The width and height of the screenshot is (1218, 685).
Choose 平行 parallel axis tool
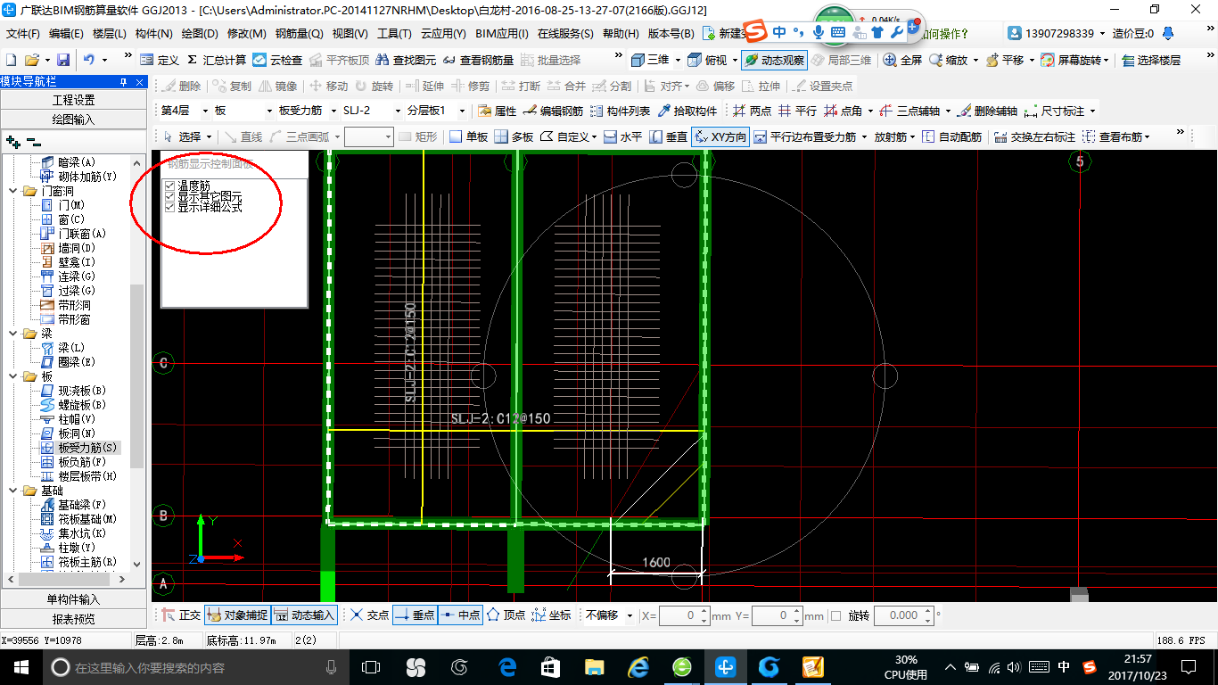[797, 111]
